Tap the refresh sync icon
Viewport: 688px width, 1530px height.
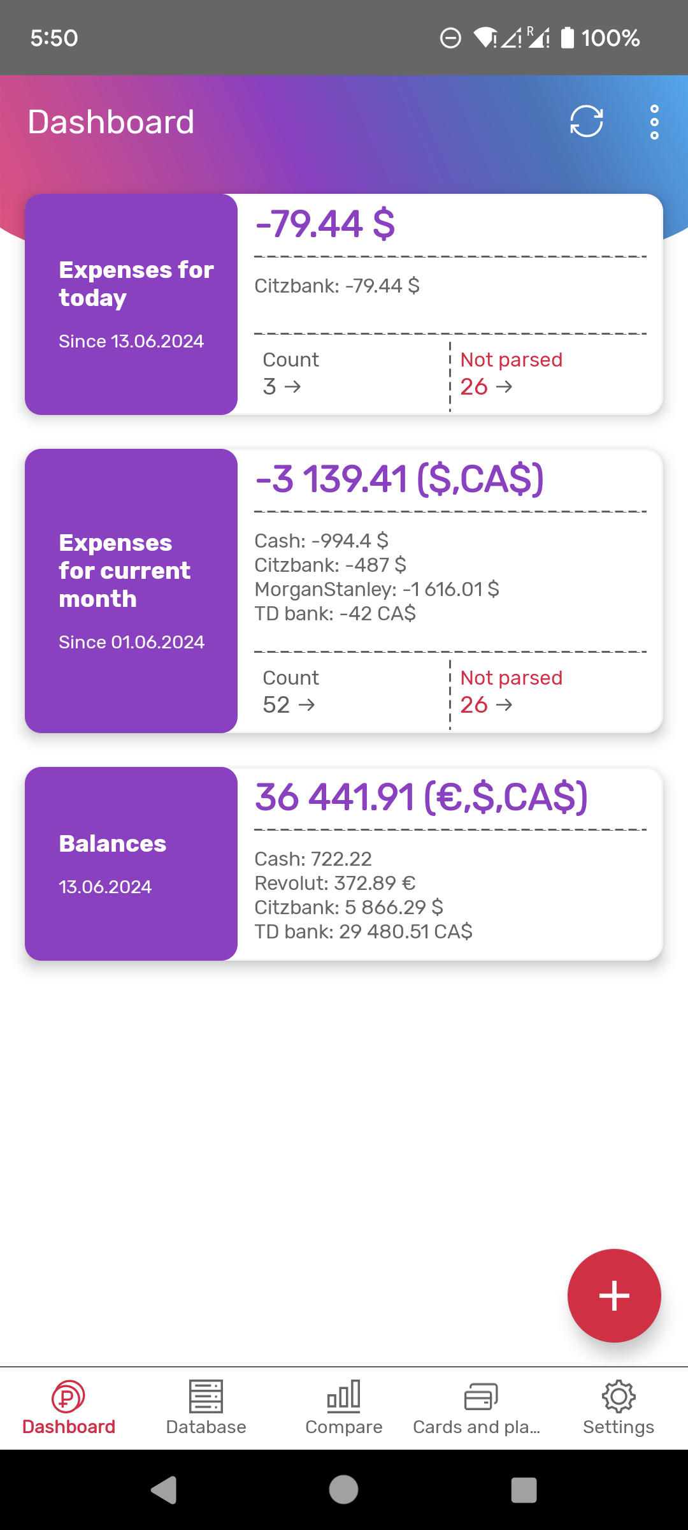tap(586, 121)
